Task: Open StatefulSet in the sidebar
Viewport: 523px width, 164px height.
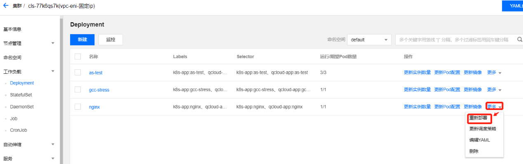Action: [x=21, y=95]
